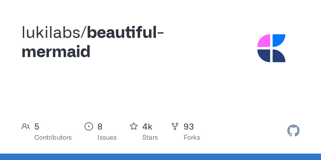Click the contributor count "5"

(x=37, y=127)
